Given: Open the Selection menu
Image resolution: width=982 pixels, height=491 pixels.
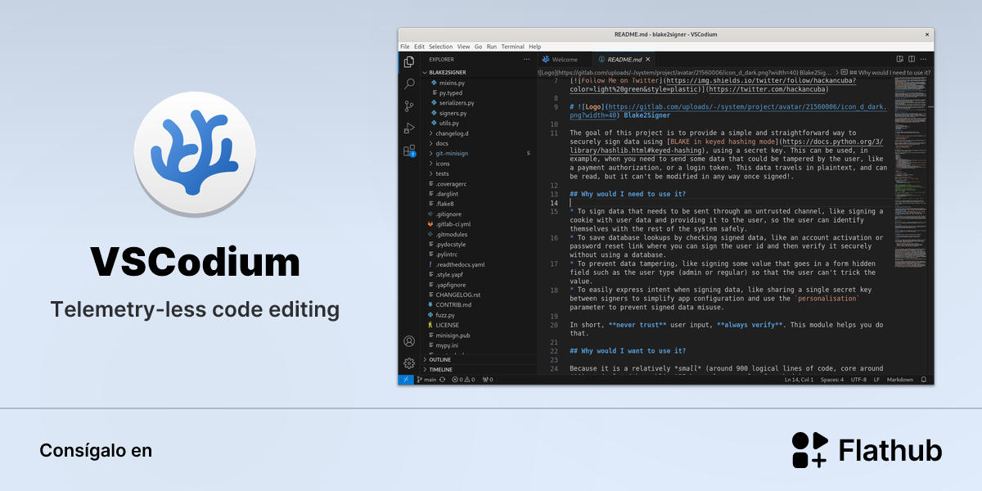Looking at the screenshot, I should [440, 47].
